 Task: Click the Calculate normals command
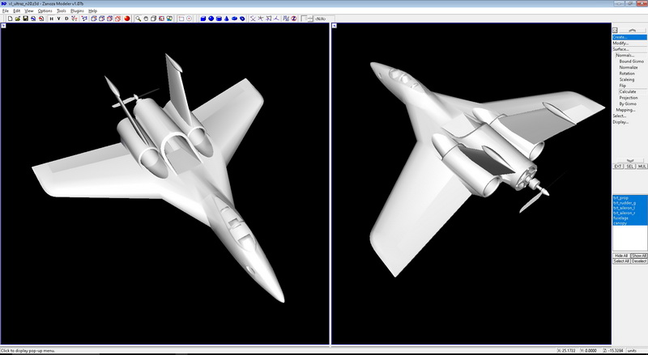click(x=628, y=91)
